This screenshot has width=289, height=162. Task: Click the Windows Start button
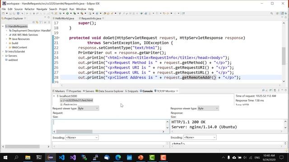click(5, 157)
